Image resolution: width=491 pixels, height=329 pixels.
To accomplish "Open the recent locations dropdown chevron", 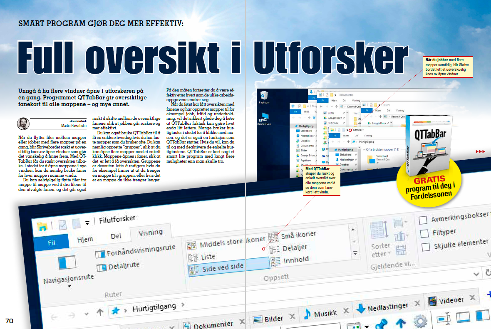I will coord(86,314).
